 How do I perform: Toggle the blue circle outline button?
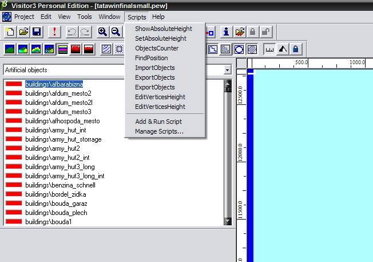[x=239, y=49]
